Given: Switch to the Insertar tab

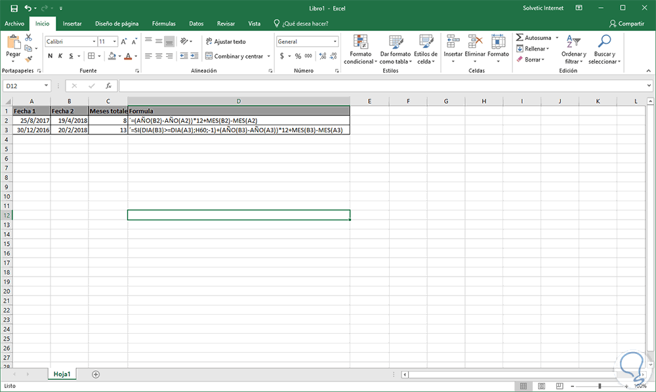Looking at the screenshot, I should point(72,24).
